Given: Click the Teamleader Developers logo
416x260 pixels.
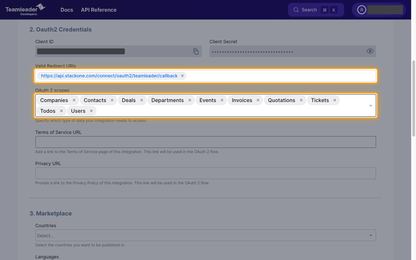Looking at the screenshot, I should pos(25,9).
